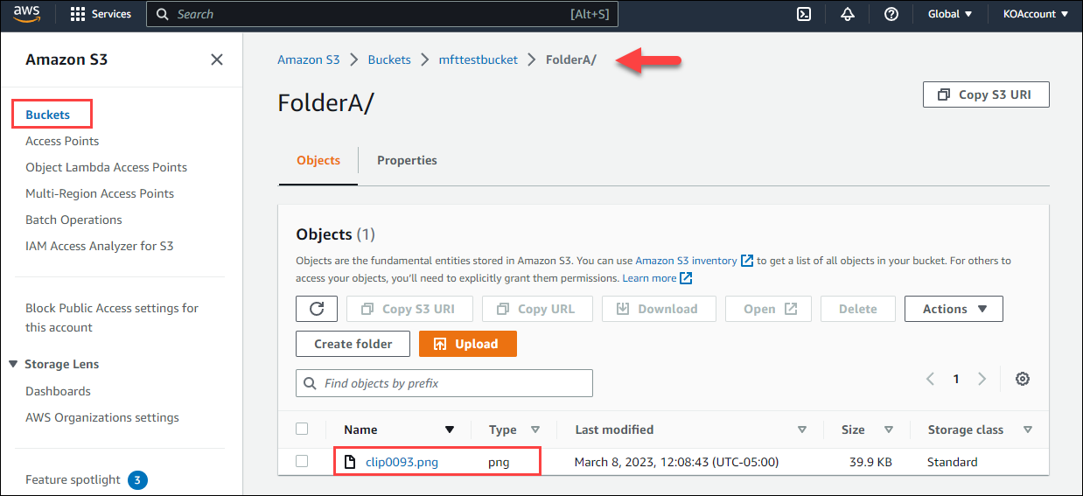Focus the top Search bar
Screen dimensions: 1083x496
point(382,14)
